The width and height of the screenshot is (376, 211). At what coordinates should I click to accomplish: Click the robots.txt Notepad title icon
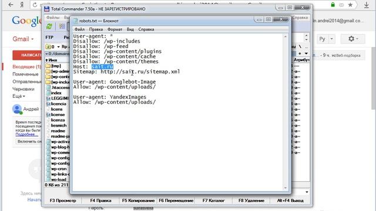(x=76, y=21)
